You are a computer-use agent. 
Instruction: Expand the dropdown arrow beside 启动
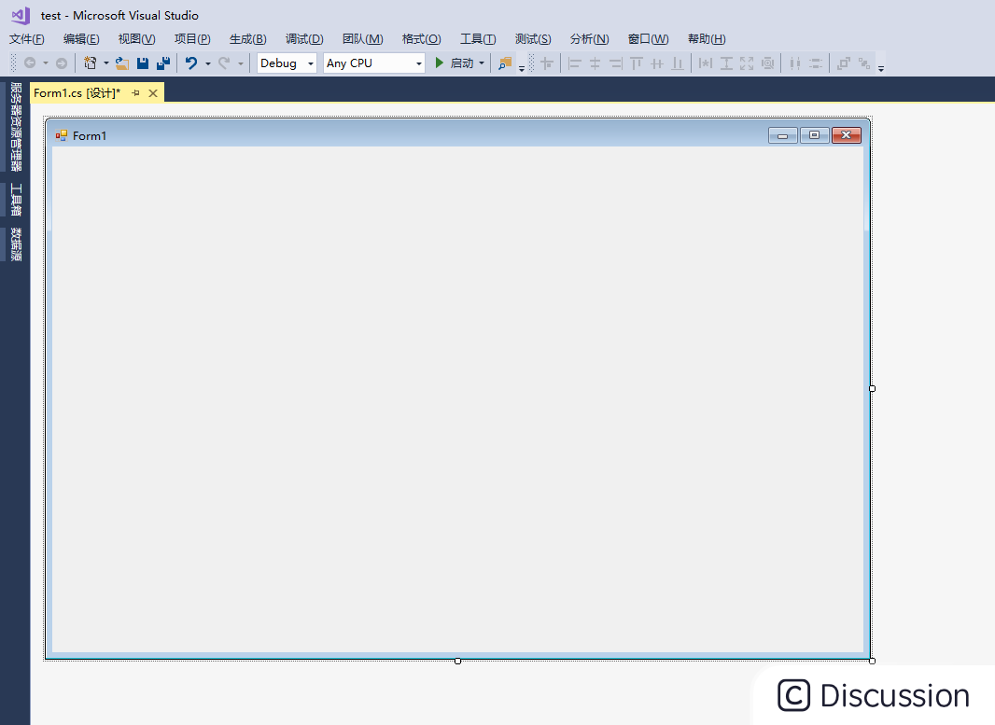click(x=482, y=63)
